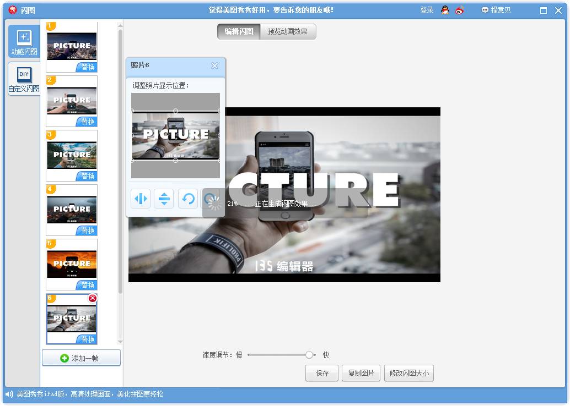The image size is (570, 406).
Task: Click the speaker icon in status bar
Action: [9, 394]
